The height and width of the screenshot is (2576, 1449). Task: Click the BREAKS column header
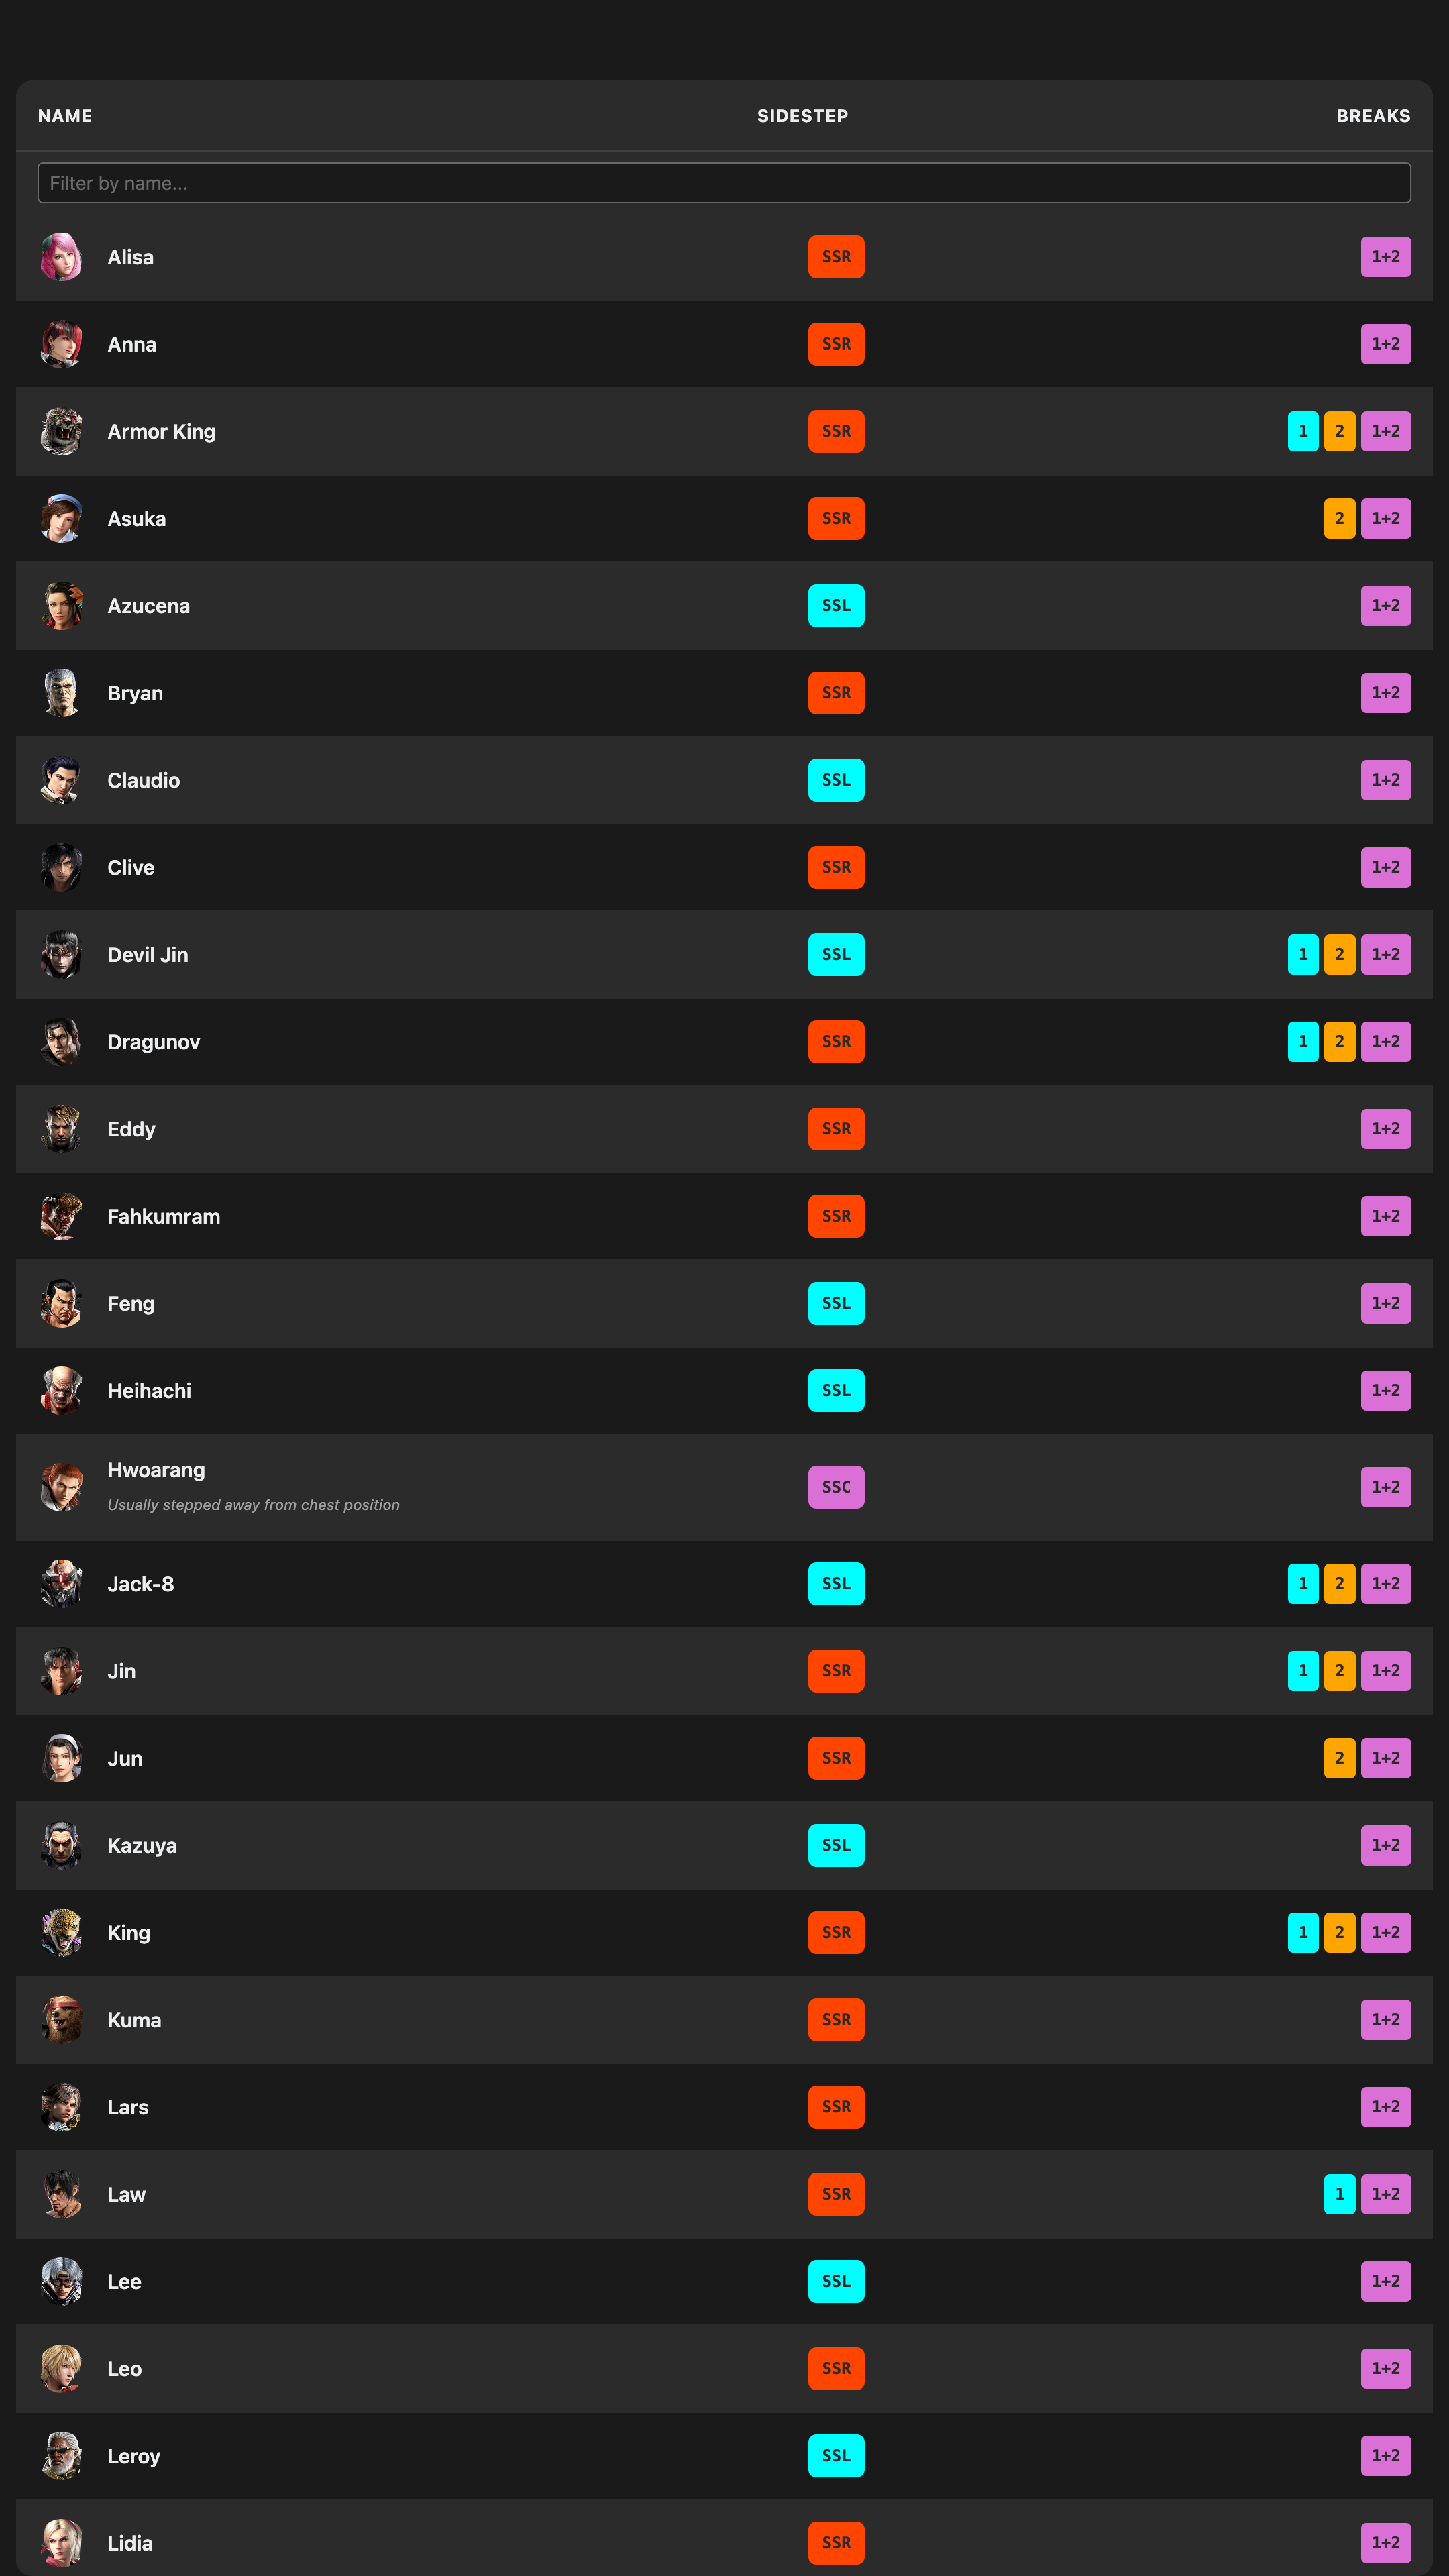[1373, 116]
